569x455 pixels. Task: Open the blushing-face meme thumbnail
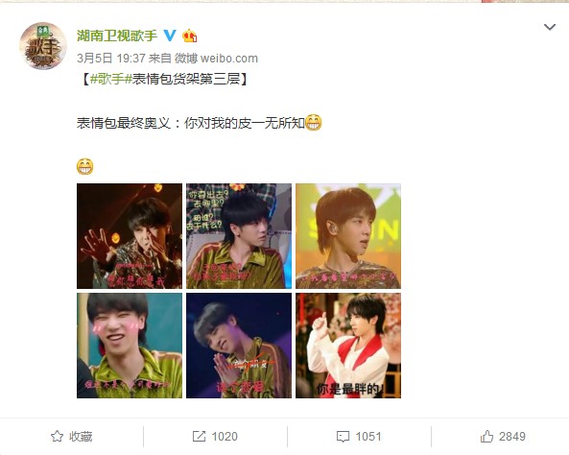(x=130, y=346)
